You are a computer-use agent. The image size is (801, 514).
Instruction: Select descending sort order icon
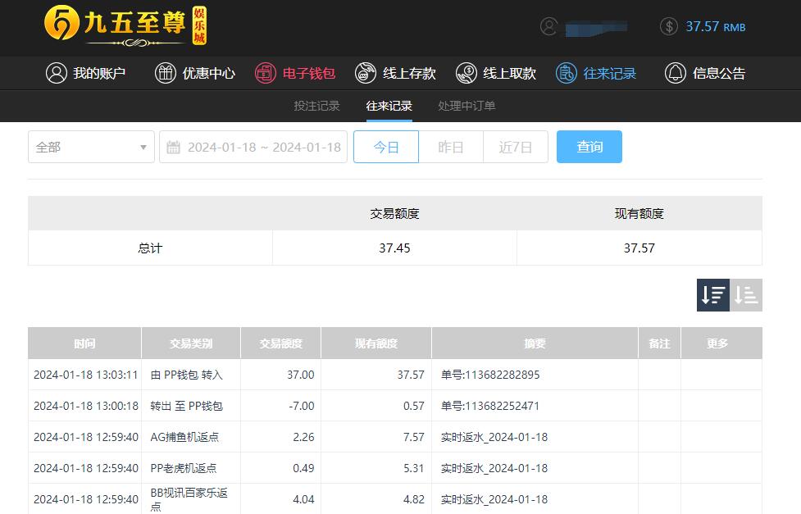coord(713,295)
